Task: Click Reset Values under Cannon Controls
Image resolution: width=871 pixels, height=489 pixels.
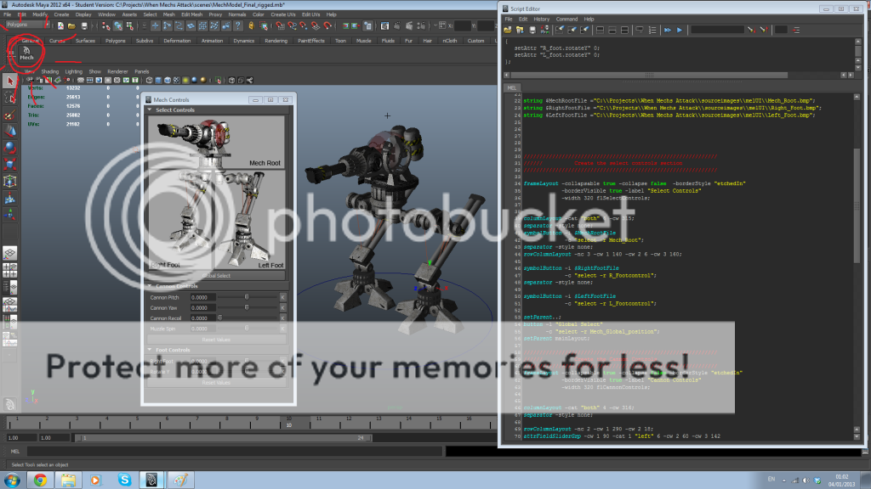Action: click(215, 339)
